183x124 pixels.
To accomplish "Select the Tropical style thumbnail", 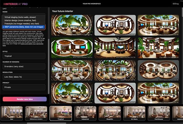I will pyautogui.click(x=61, y=113).
